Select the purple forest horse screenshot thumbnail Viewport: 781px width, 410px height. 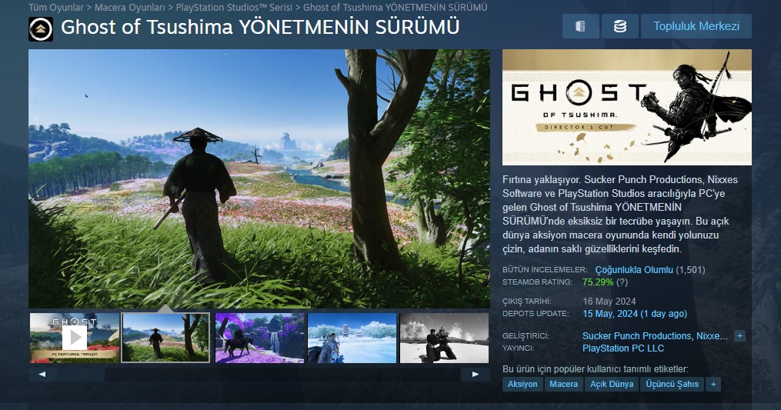click(x=259, y=337)
